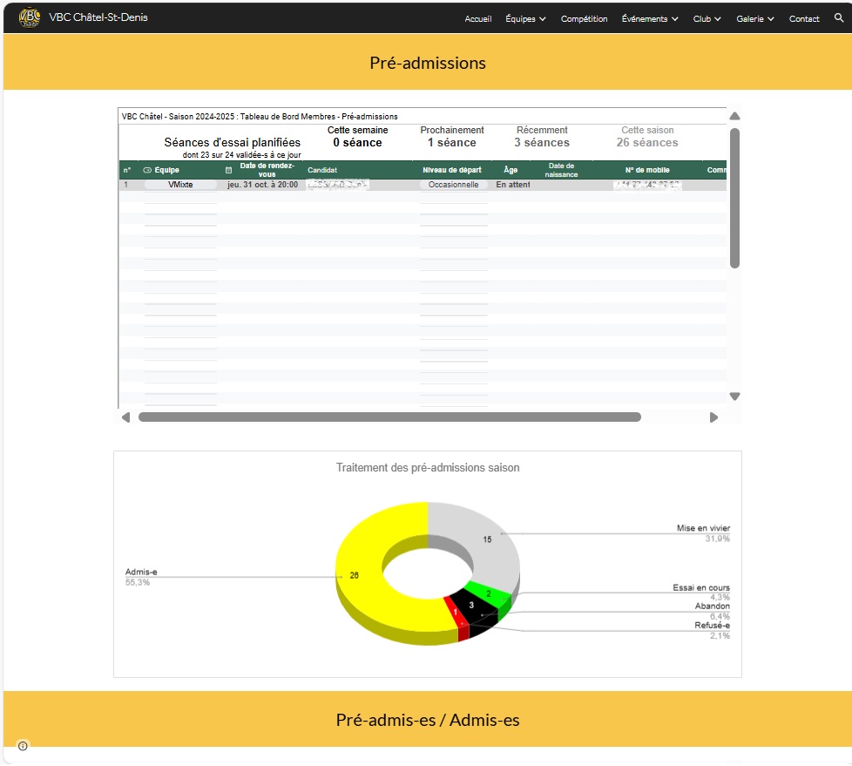Expand the Galerie menu

pos(754,19)
